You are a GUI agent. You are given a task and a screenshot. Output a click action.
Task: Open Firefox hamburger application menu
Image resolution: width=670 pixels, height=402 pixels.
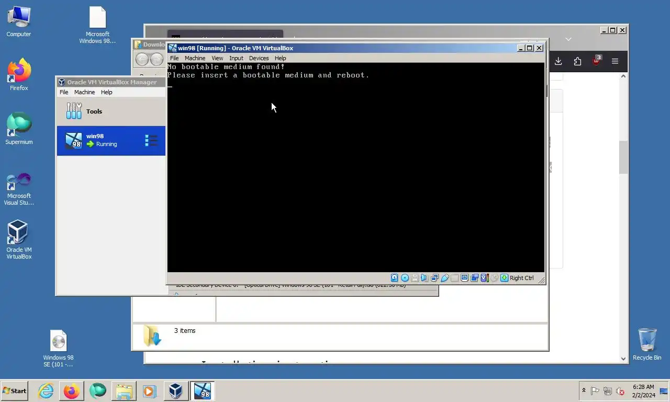tap(615, 61)
